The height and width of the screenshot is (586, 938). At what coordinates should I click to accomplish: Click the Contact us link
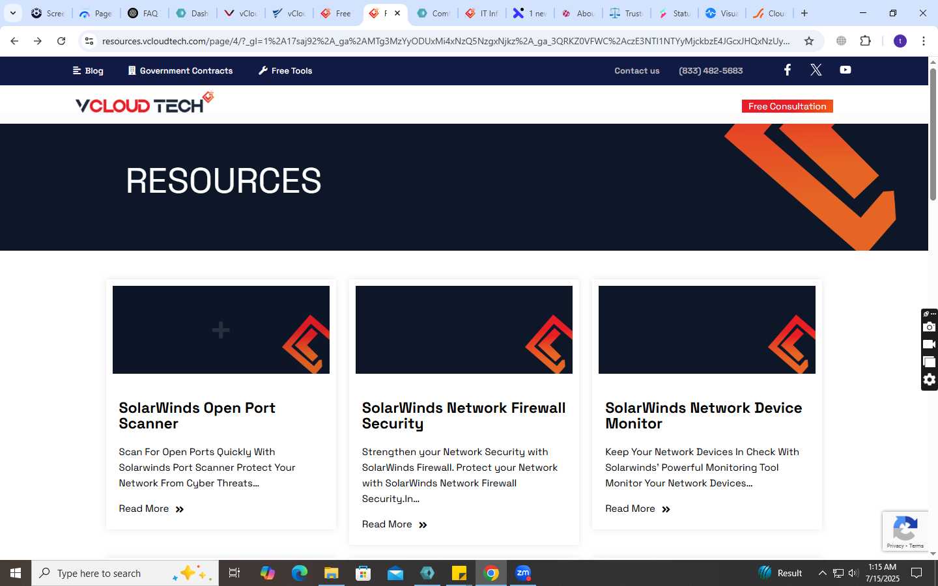[x=637, y=70]
